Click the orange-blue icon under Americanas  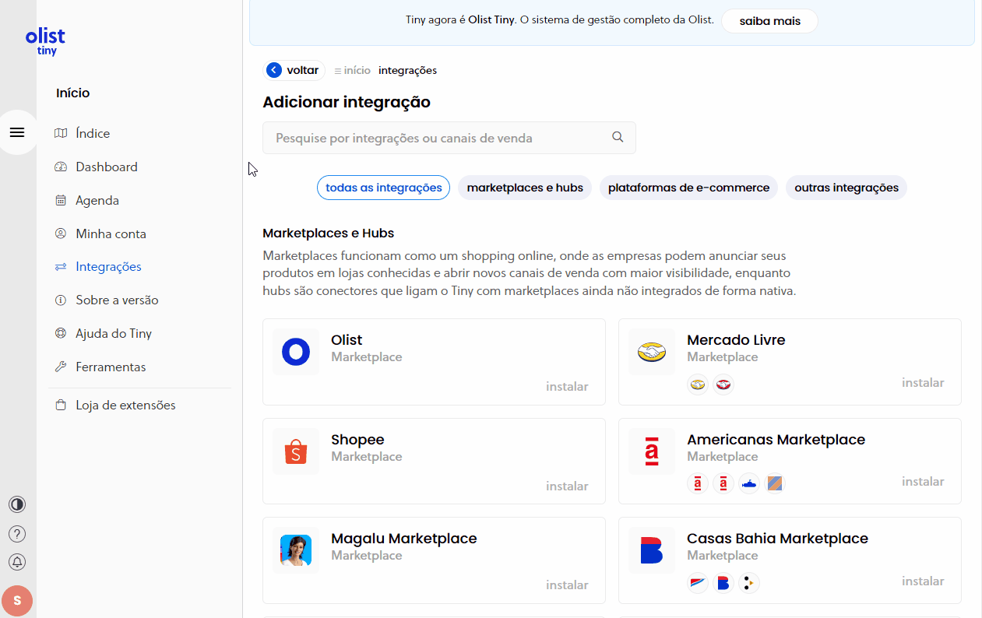point(775,483)
